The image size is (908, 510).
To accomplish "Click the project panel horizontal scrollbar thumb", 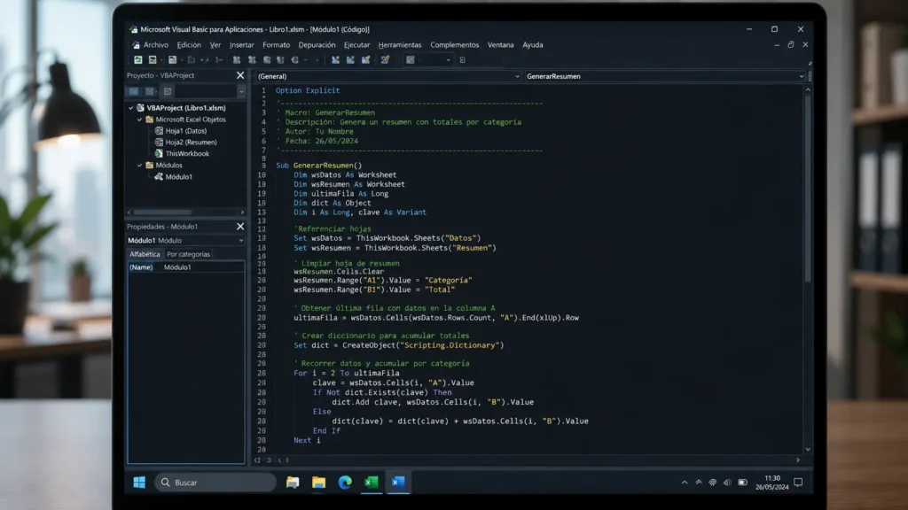I will [162, 212].
